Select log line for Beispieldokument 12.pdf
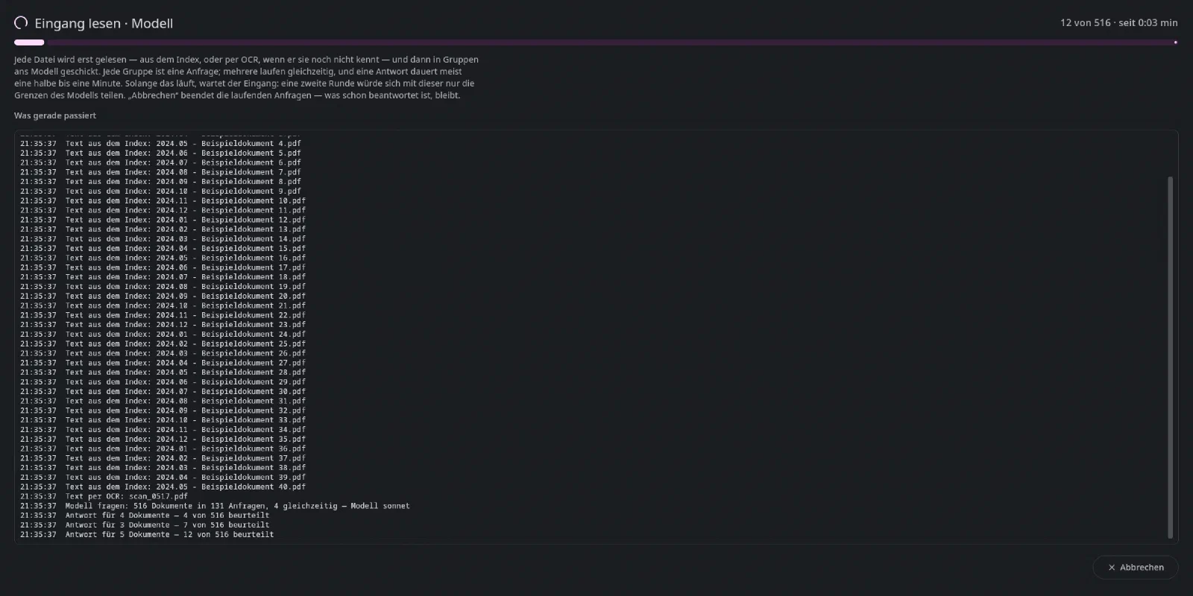 (163, 220)
